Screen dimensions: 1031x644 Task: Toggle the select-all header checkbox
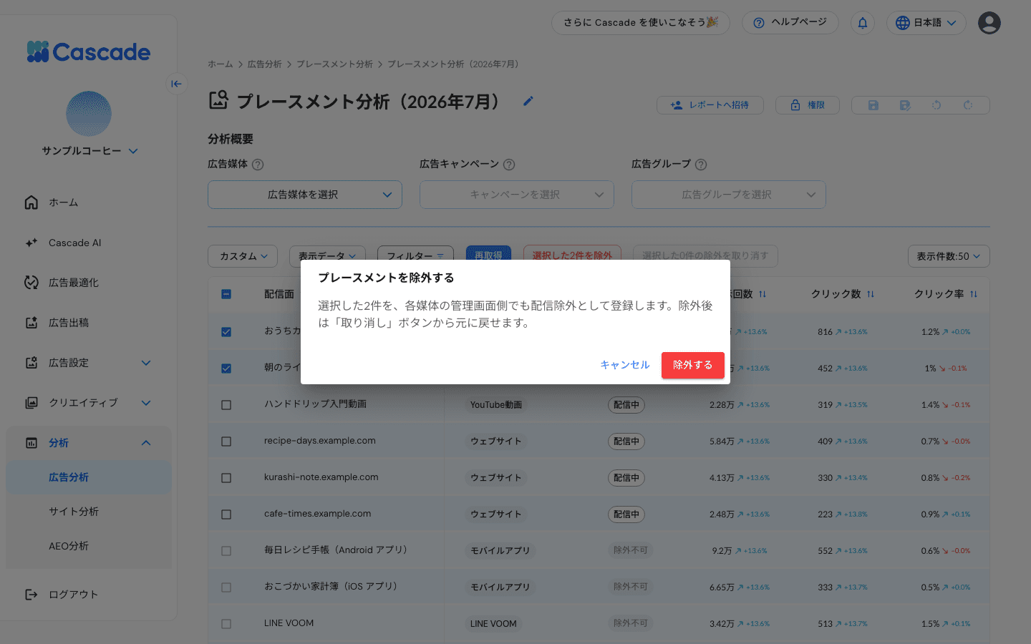(226, 294)
